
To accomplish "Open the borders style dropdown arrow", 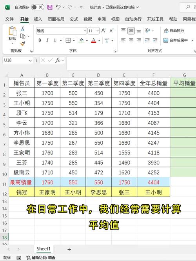I will 74,40.
